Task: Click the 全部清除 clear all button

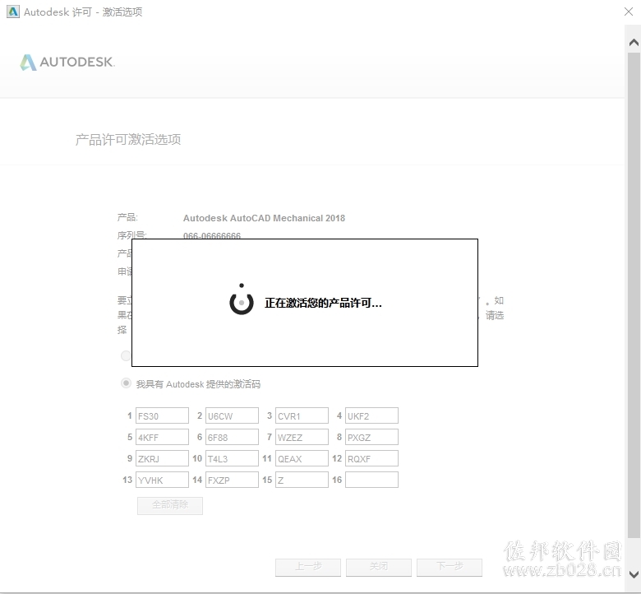Action: point(170,506)
